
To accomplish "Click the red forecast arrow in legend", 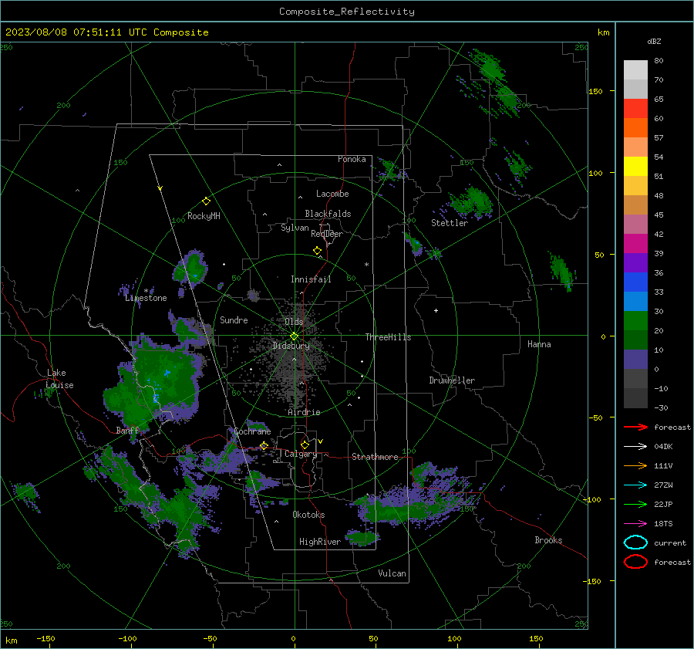I will coord(635,427).
